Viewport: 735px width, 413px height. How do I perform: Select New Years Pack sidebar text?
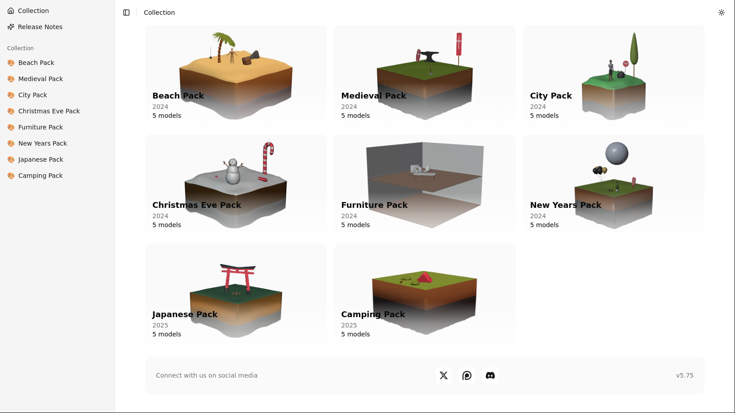pos(43,143)
